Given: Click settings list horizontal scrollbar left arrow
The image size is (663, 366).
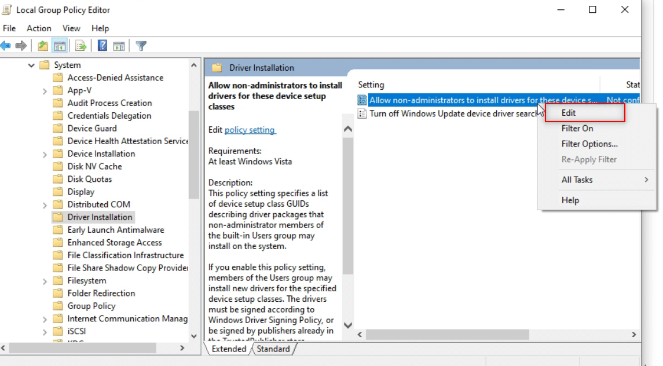Looking at the screenshot, I should pos(360,334).
